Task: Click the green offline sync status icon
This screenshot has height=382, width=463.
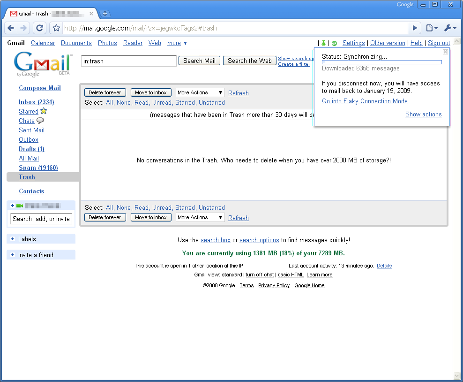Action: coord(334,44)
